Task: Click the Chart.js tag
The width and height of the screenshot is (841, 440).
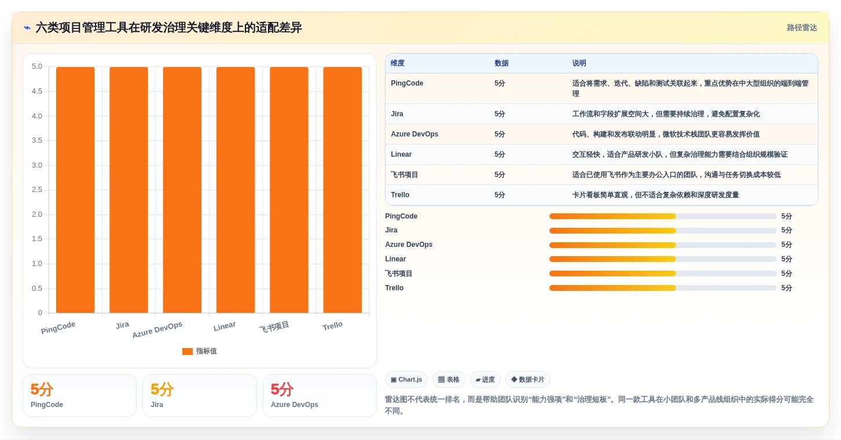Action: (x=406, y=380)
